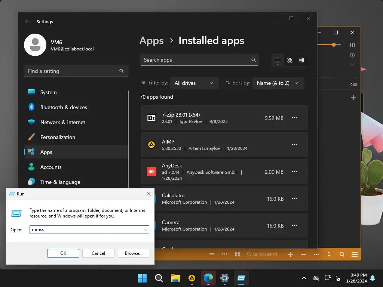Open the Filter by All drives dropdown

click(194, 83)
